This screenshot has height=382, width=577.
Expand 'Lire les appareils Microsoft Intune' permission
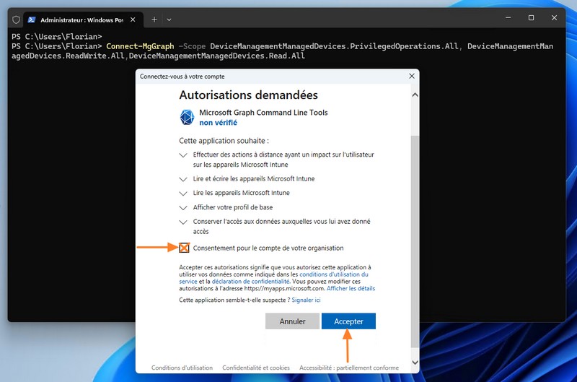[x=183, y=194]
